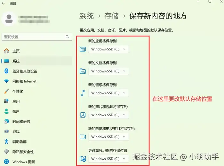Click the Bluetooth icon in sidebar

[x=6, y=71]
